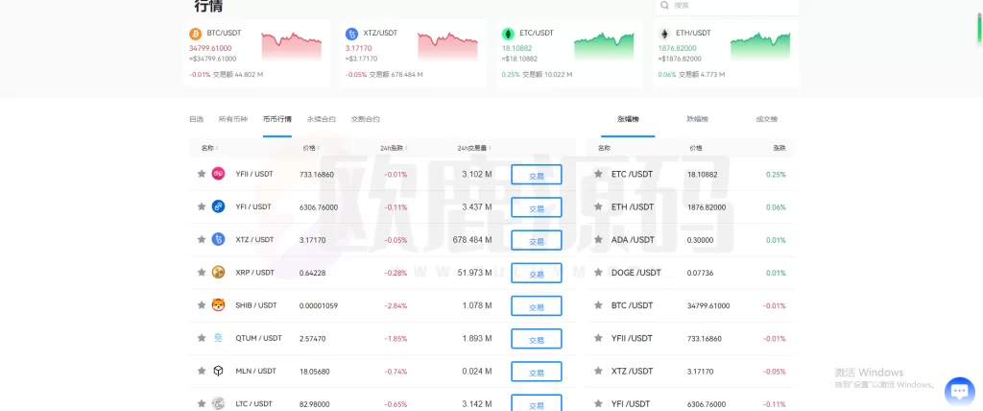Click ADA /USDT price 0.30000
The width and height of the screenshot is (983, 411).
[700, 240]
